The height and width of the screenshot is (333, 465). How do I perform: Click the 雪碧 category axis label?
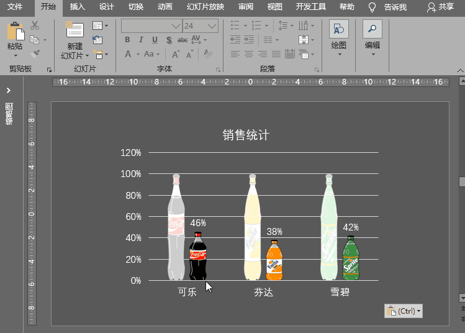click(x=340, y=292)
